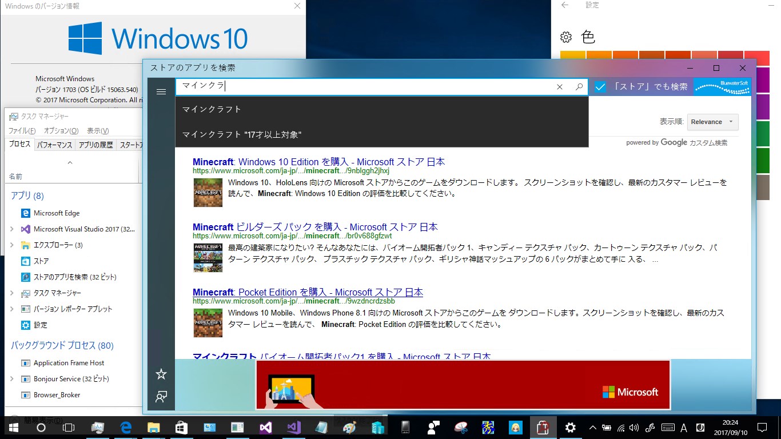Click the Wi-Fi network icon in the tray
This screenshot has height=439, width=781.
click(620, 428)
